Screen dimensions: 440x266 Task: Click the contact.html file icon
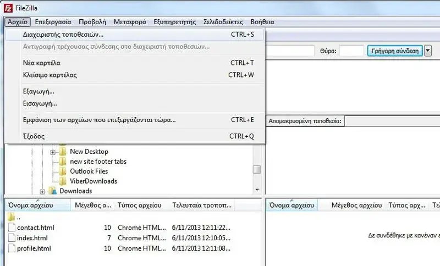click(12, 228)
